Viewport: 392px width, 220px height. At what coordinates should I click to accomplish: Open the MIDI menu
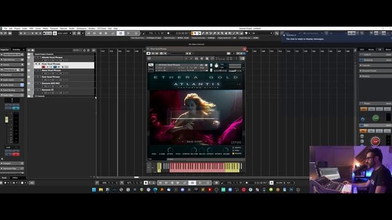pos(31,29)
